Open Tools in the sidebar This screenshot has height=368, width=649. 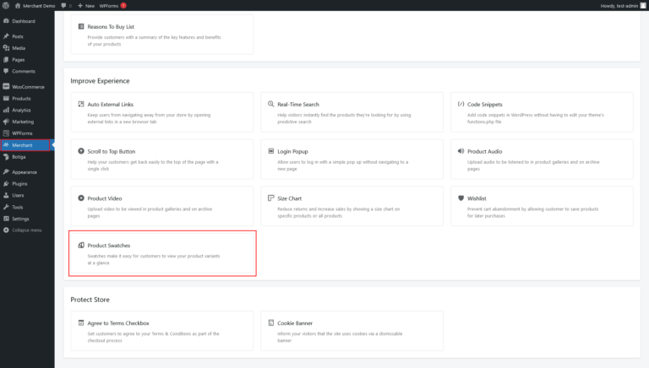(x=27, y=207)
